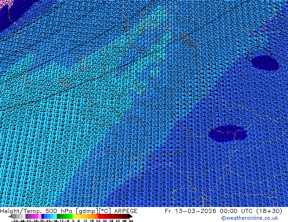Image resolution: width=288 pixels, height=222 pixels.
Task: Click the '00:00 UTC (18+30)' forecast time
Action: pyautogui.click(x=251, y=211)
